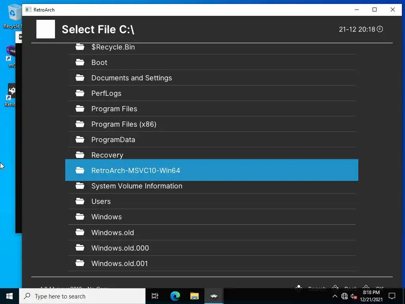Open the Windows folder entry

tap(212, 217)
